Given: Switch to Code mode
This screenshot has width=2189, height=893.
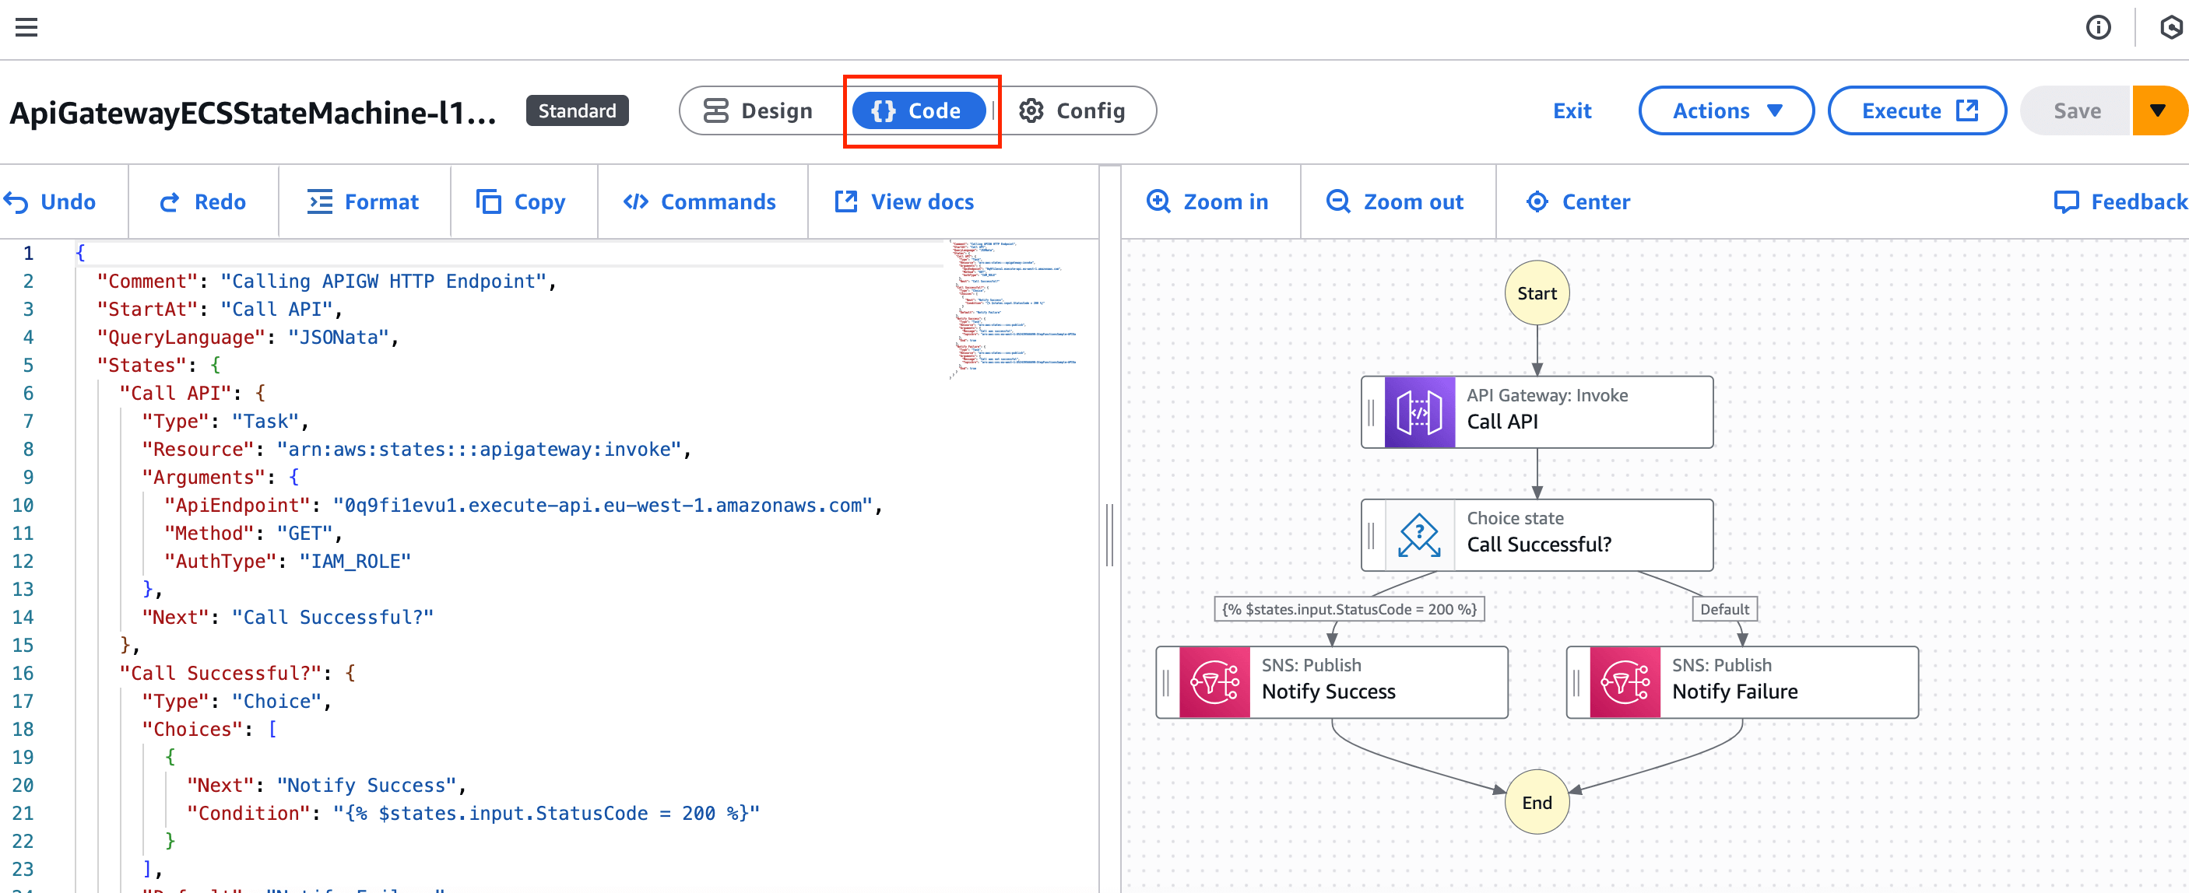Looking at the screenshot, I should point(918,111).
